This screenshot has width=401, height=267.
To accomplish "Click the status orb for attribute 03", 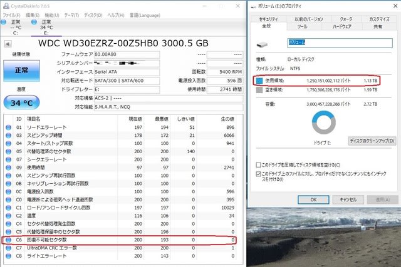I will point(8,135).
